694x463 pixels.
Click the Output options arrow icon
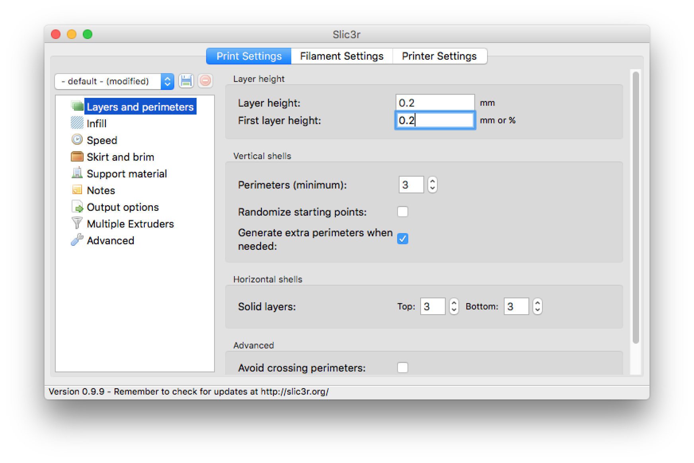(77, 207)
